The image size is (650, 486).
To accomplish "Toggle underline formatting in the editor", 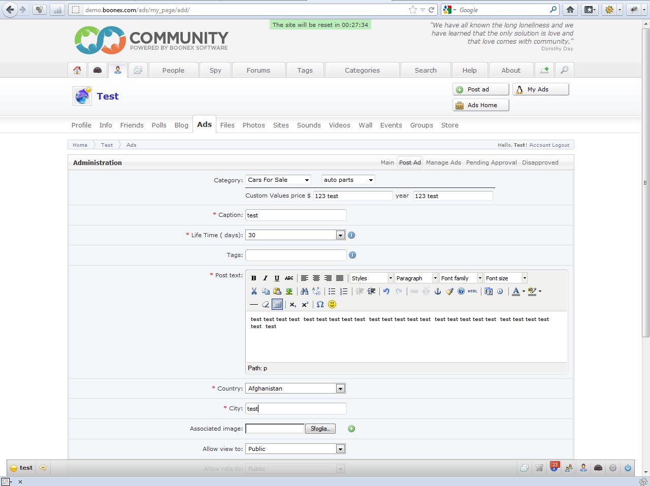I will [277, 278].
